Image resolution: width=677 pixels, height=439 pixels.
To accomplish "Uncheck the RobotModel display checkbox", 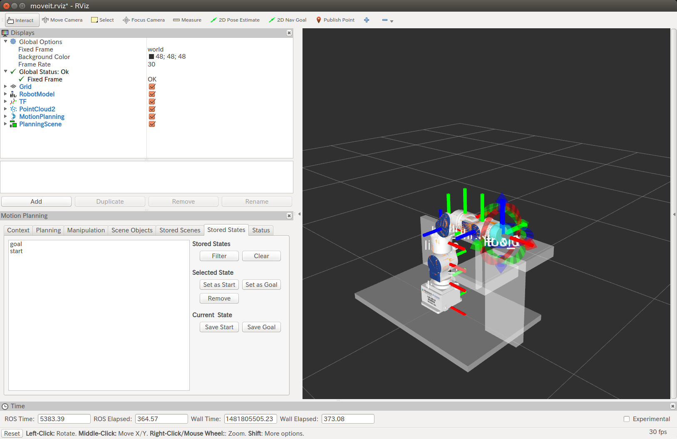I will pos(152,94).
